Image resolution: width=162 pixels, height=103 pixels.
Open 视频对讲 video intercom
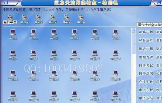click(x=146, y=57)
